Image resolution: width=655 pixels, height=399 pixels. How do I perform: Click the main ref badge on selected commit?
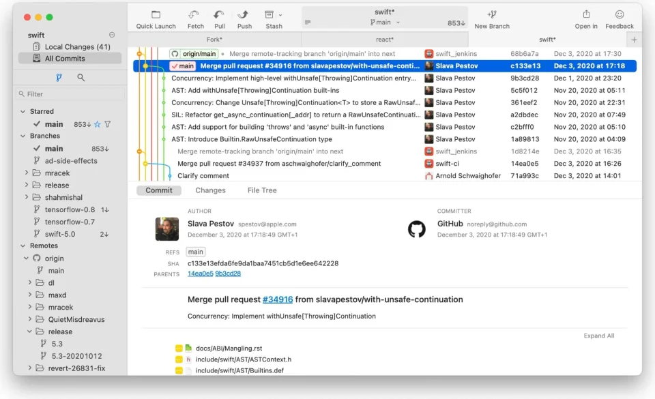click(183, 66)
